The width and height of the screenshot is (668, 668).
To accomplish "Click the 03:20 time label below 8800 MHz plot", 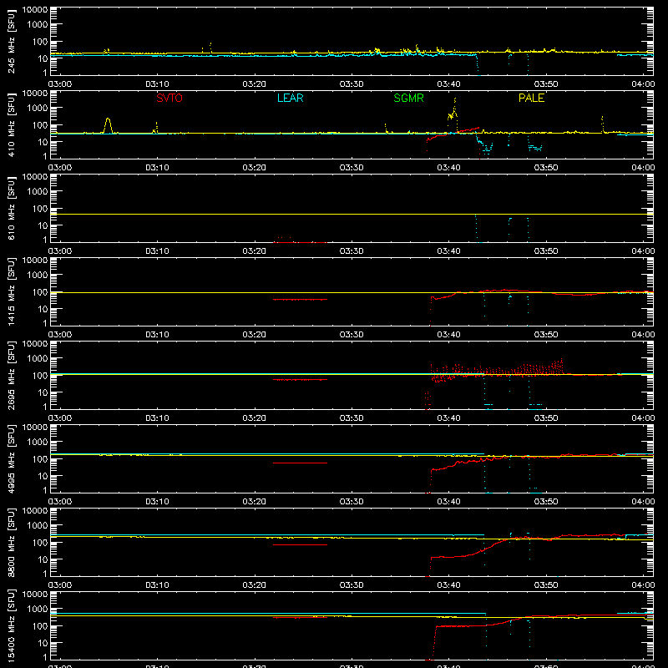I will tap(255, 585).
